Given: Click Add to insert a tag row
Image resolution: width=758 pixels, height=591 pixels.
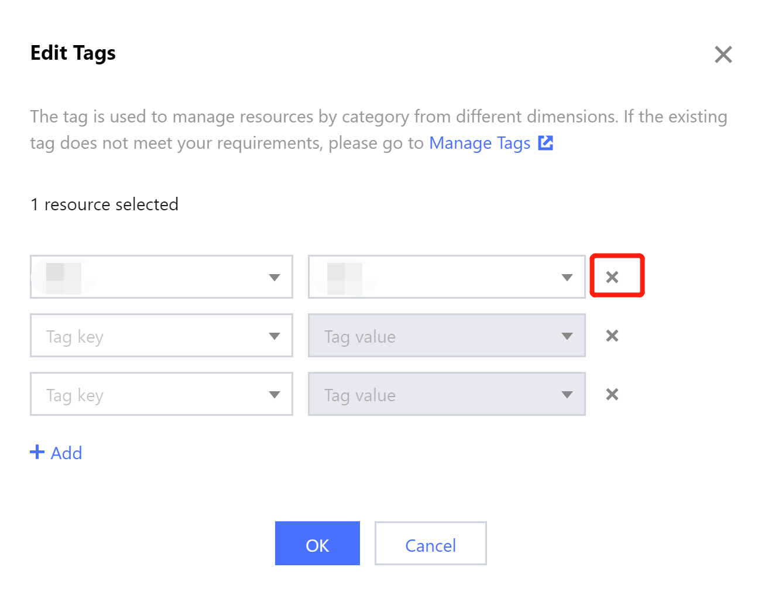Looking at the screenshot, I should (66, 453).
